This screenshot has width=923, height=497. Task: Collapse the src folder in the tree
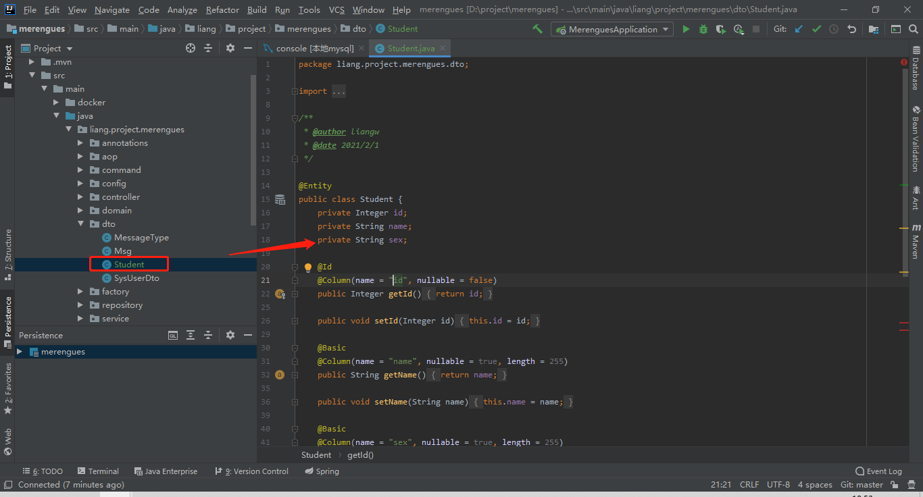32,76
